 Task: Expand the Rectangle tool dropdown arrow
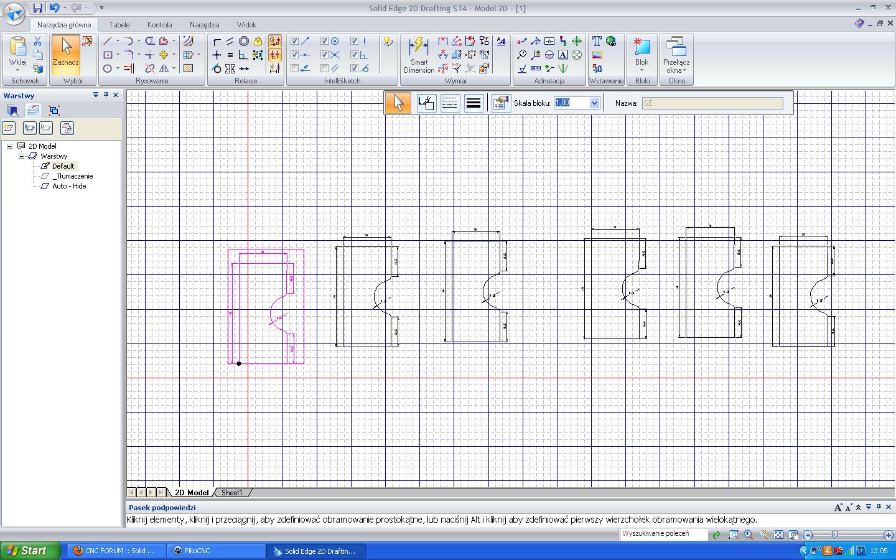pos(118,55)
